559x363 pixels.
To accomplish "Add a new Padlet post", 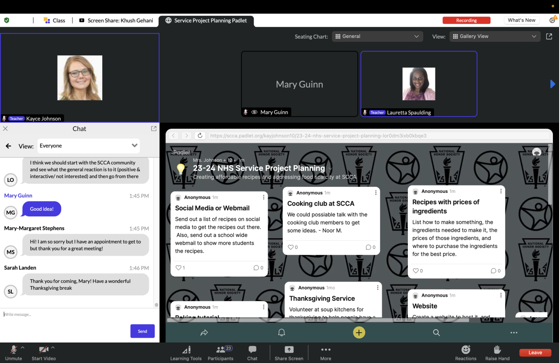I will (359, 333).
